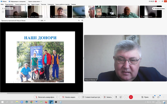Open the Совместный доступ menu

[x=20, y=4]
